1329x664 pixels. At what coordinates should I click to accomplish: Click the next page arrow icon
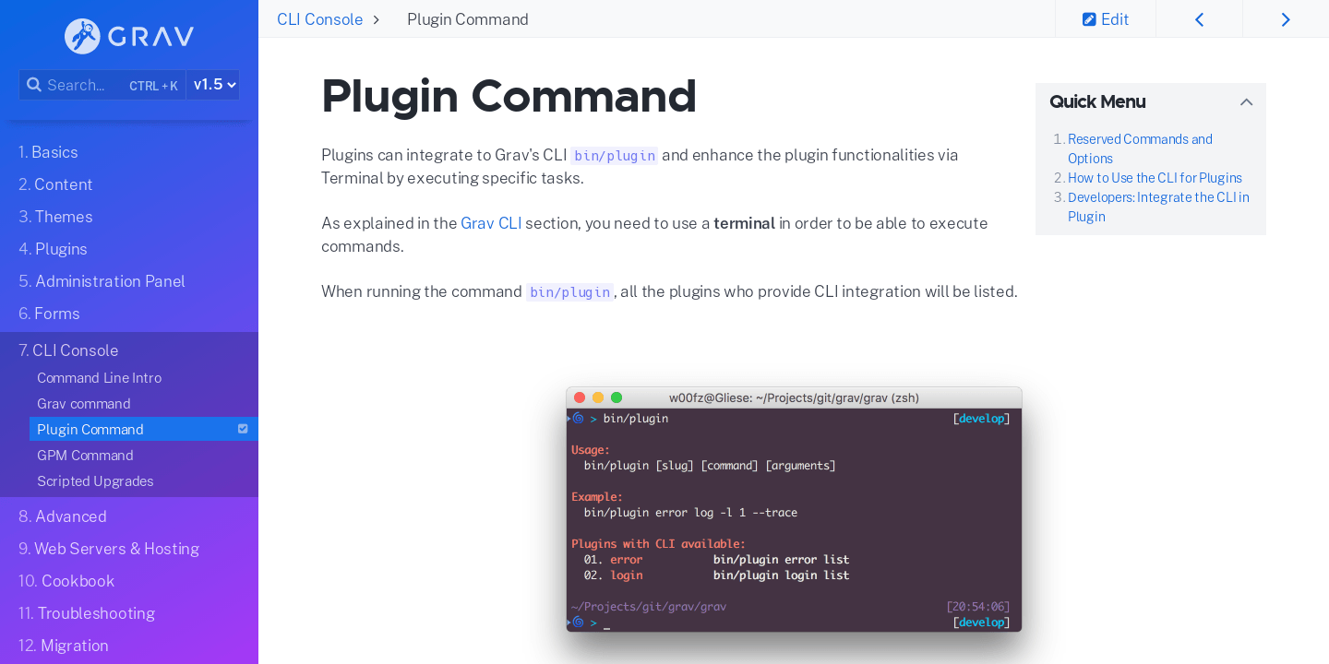1286,18
